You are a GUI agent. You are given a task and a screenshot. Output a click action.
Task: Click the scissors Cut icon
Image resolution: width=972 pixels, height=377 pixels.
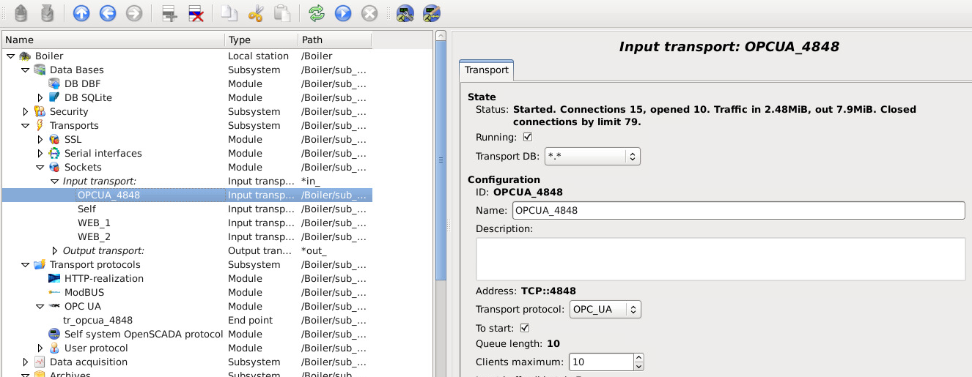coord(256,13)
